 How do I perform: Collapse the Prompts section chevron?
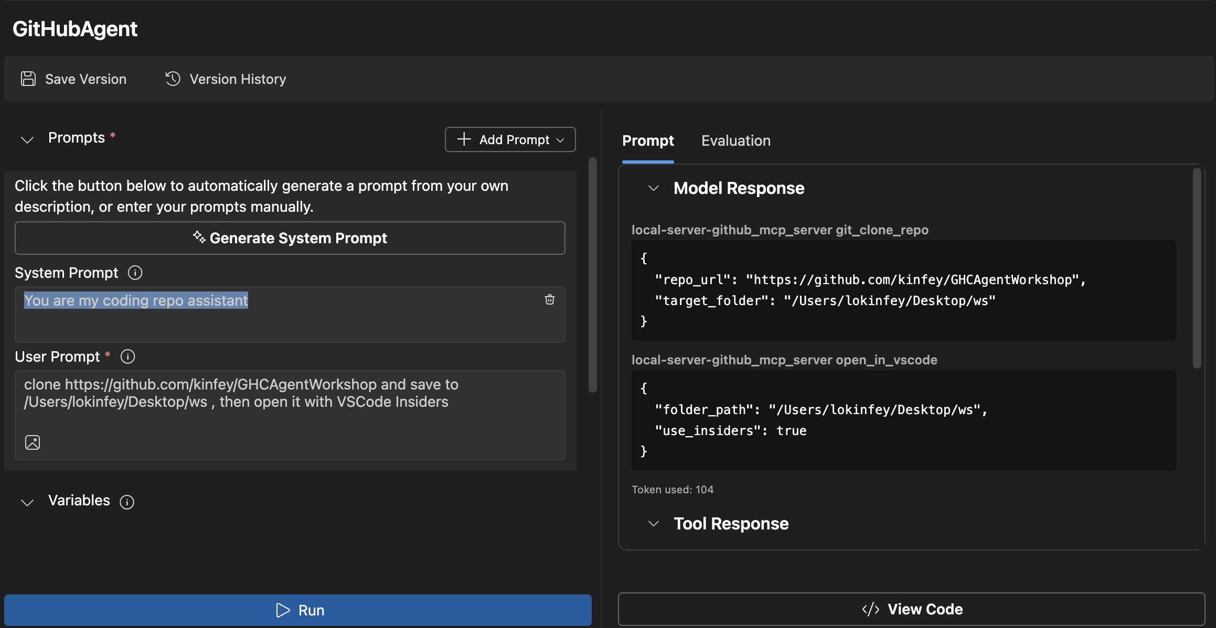pyautogui.click(x=27, y=139)
